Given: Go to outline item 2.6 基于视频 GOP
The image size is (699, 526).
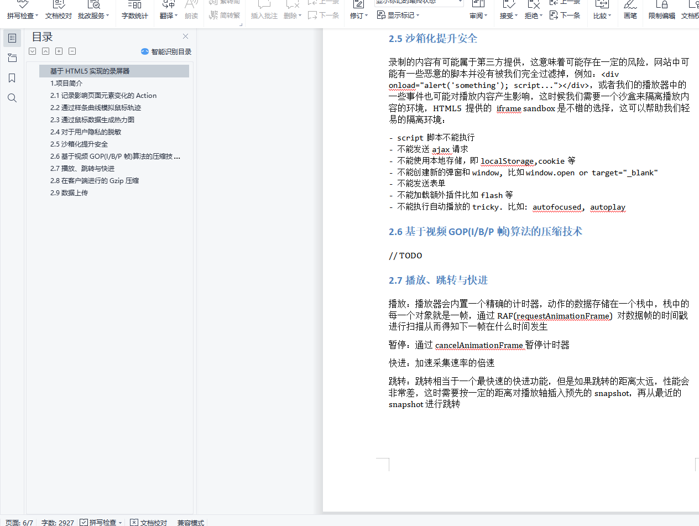Looking at the screenshot, I should pos(114,156).
